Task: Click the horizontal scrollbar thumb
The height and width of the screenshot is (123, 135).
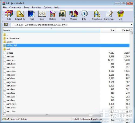Action: pos(47,114)
